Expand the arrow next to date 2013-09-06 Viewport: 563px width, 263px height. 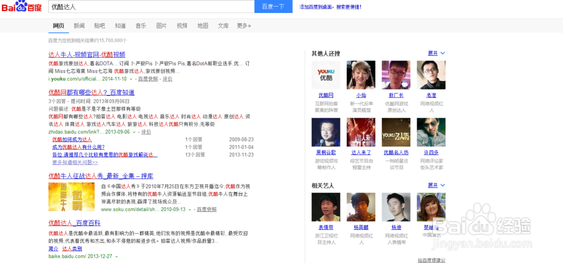(x=134, y=132)
